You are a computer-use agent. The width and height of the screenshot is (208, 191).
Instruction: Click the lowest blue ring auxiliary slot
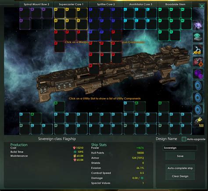(198, 110)
